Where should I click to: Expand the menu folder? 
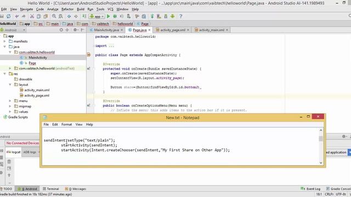click(x=10, y=101)
